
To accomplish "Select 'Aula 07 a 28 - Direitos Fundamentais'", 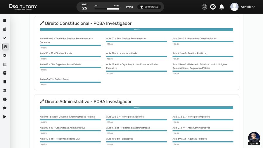I will (126, 38).
